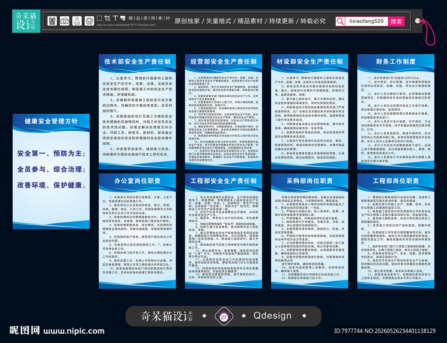This screenshot has height=343, width=447.
Task: Select the 工程部安全生产责任制 poster
Action: tap(223, 231)
